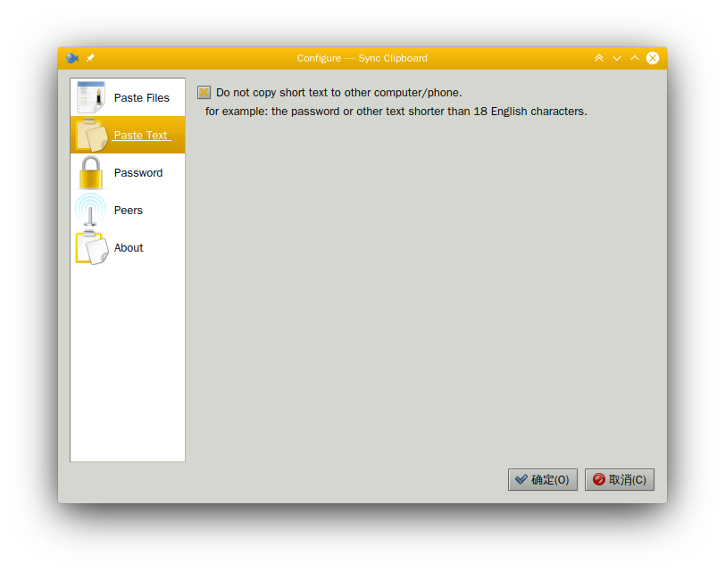Select the Paste Files label in sidebar
Image resolution: width=725 pixels, height=572 pixels.
[141, 98]
